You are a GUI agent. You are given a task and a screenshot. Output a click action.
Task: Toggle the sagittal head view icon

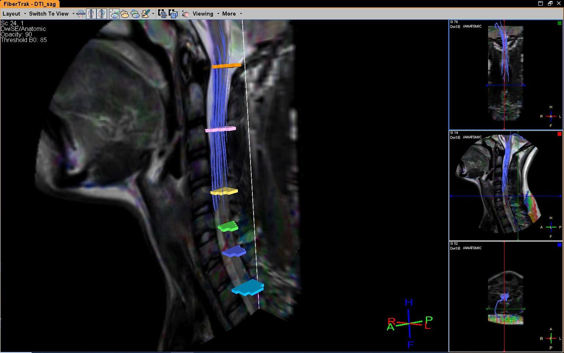[x=102, y=14]
